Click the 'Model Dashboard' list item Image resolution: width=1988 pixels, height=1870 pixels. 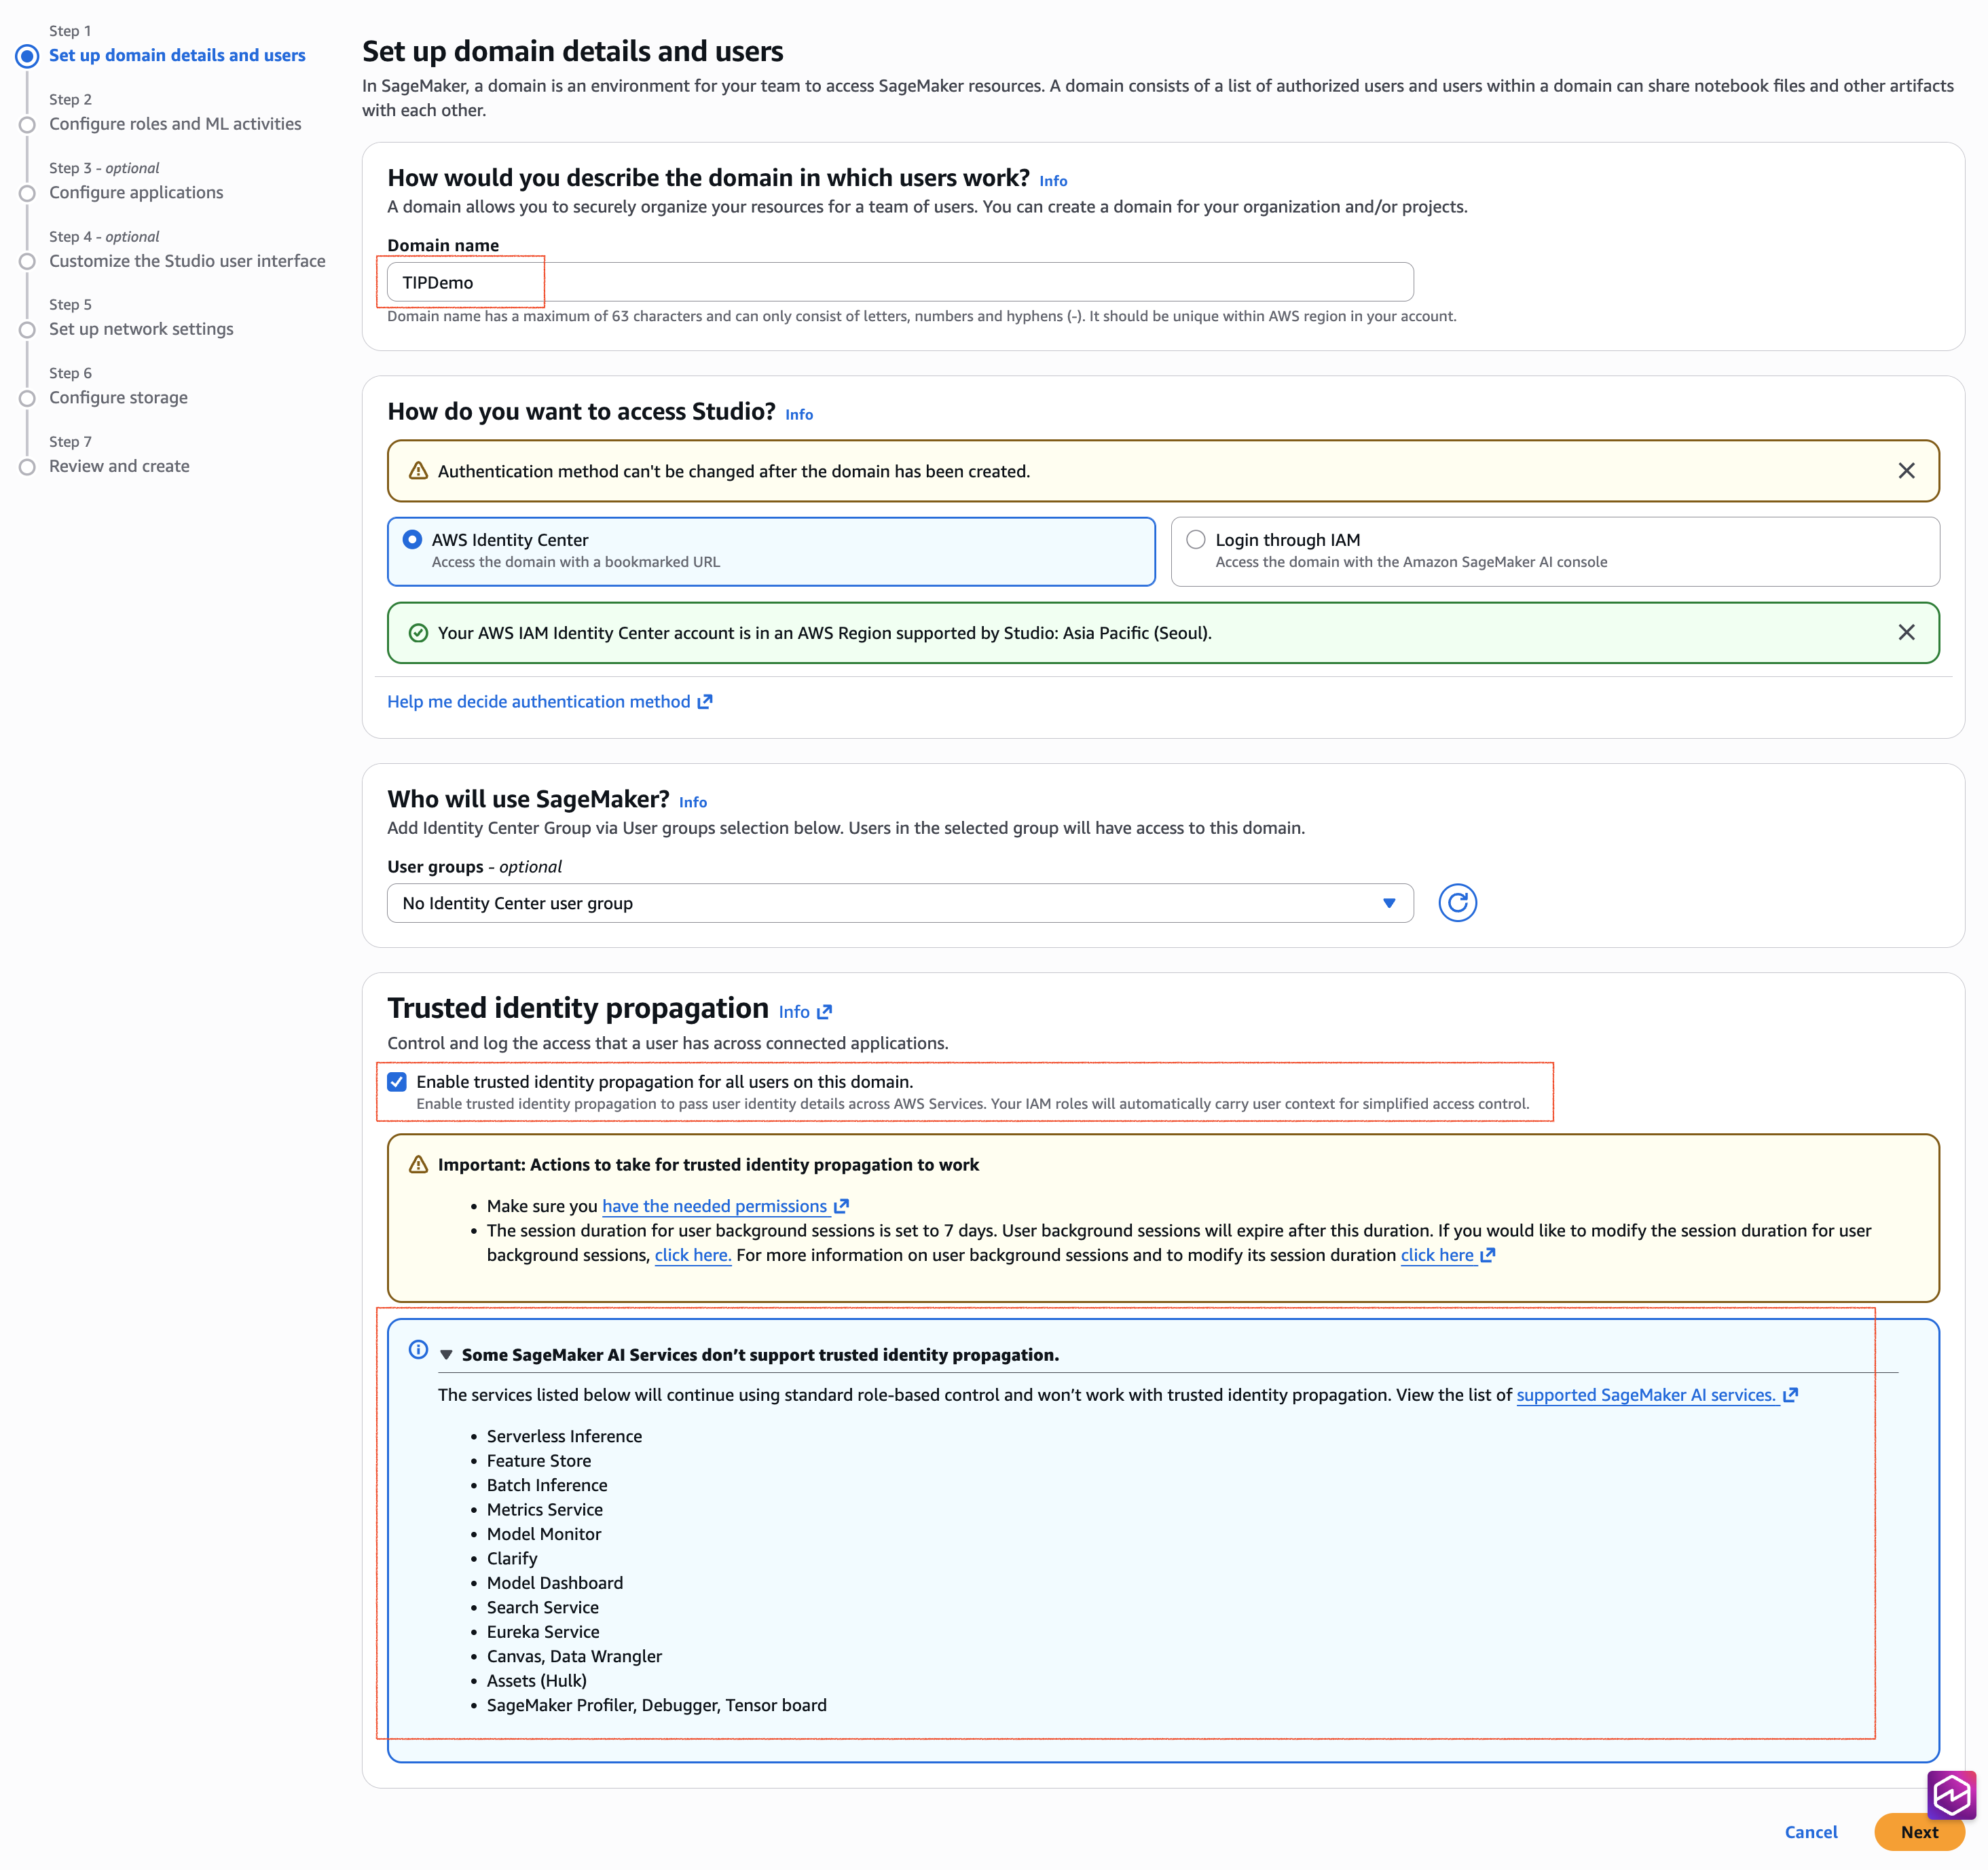click(x=555, y=1583)
